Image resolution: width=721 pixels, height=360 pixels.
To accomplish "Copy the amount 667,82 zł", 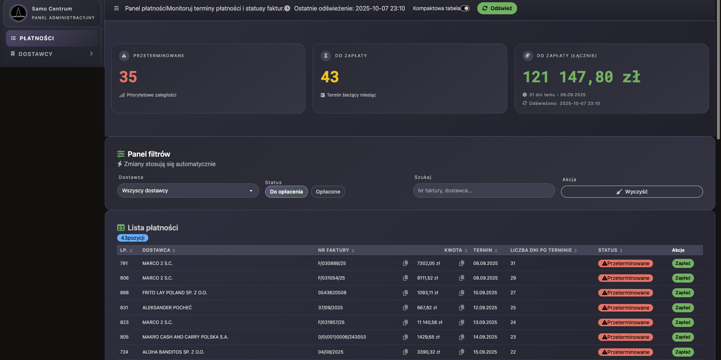I will pyautogui.click(x=462, y=308).
